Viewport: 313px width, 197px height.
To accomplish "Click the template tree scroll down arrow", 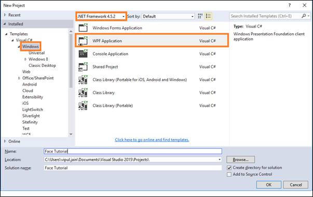I will (x=71, y=134).
